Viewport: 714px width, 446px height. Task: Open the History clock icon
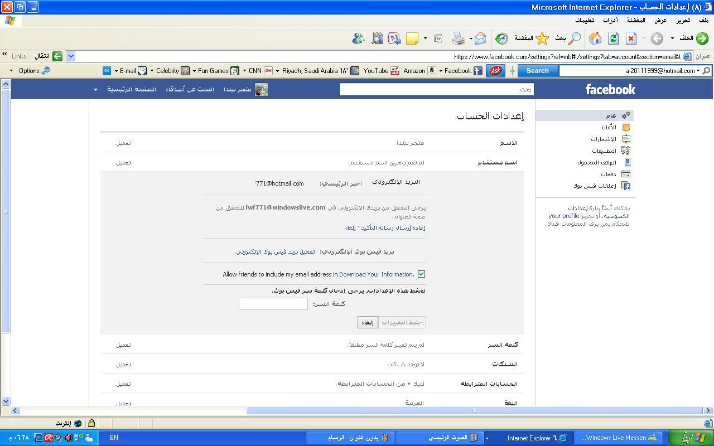tap(501, 38)
